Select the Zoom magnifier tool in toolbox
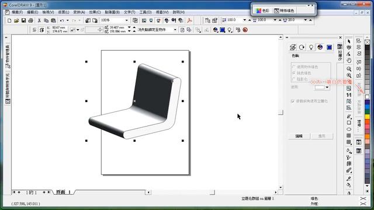 point(349,69)
